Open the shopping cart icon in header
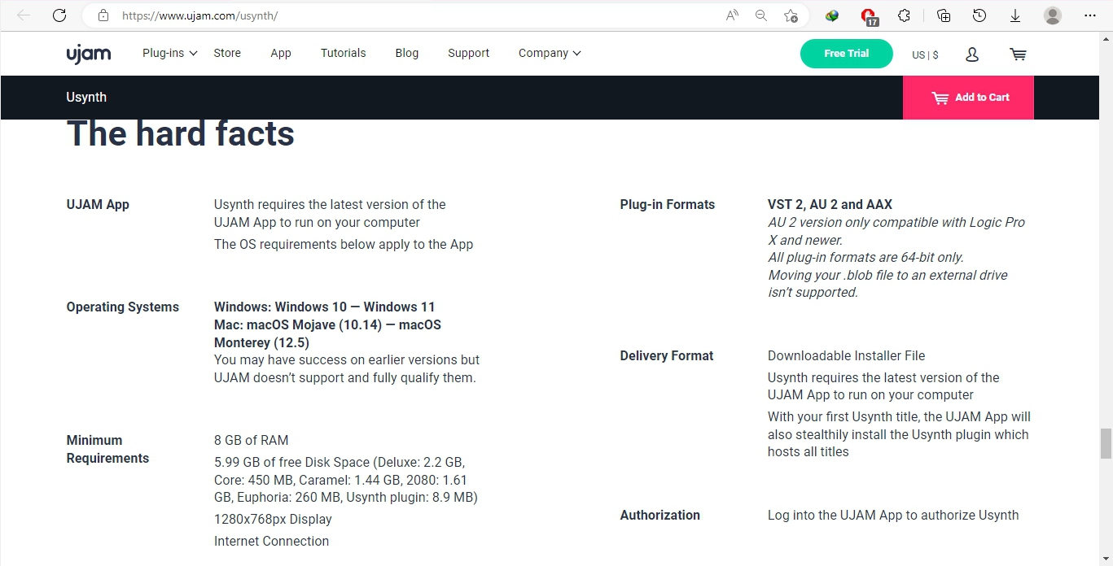 pyautogui.click(x=1018, y=54)
